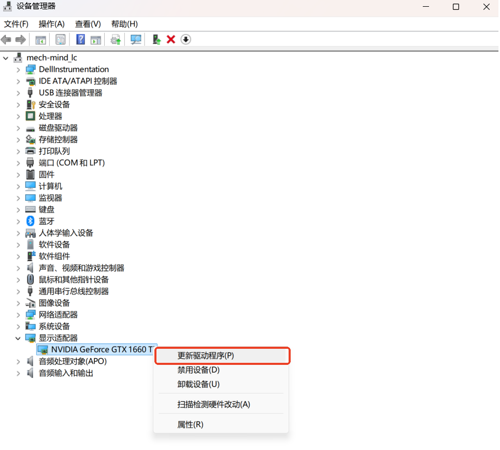Select the mech-mind_lc root computer node
The width and height of the screenshot is (500, 450).
[x=50, y=57]
